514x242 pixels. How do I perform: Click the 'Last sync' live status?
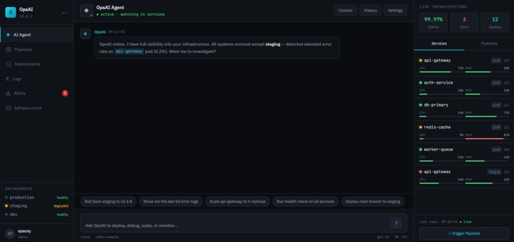446,222
